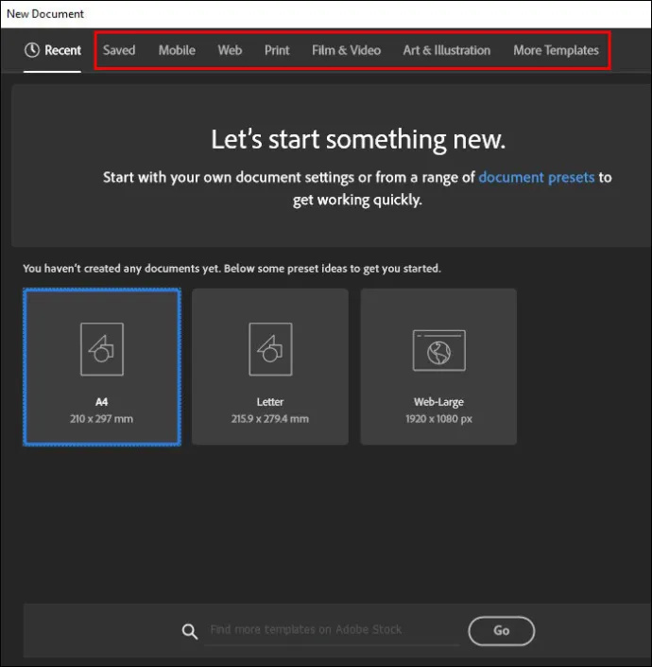Screen dimensions: 652x667
Task: Click the clock icon beside Recent
Action: click(32, 50)
